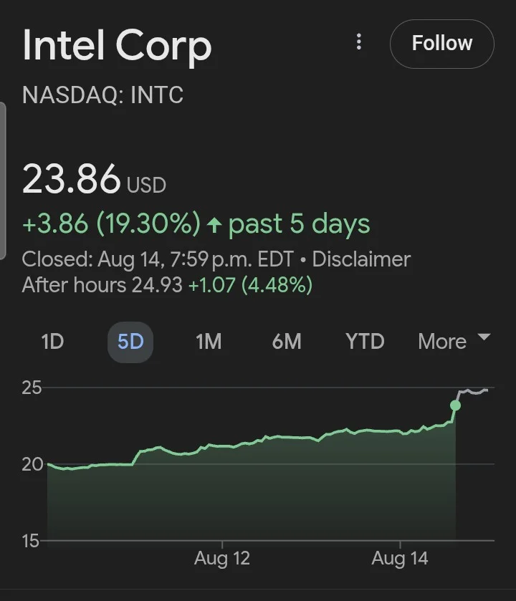Select the YTD range tab

click(x=365, y=342)
